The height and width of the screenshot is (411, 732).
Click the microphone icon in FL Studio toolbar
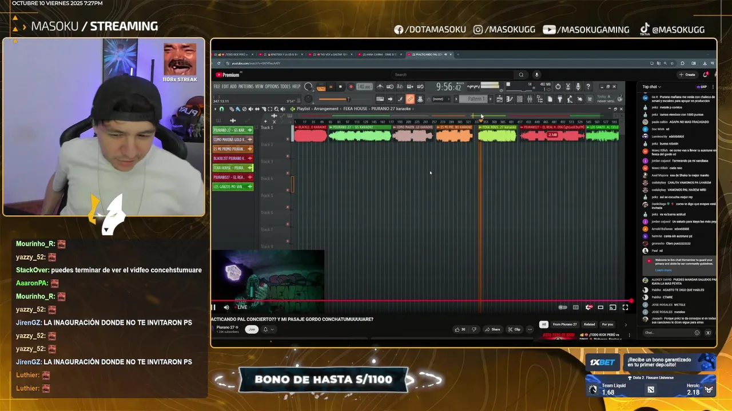point(578,86)
